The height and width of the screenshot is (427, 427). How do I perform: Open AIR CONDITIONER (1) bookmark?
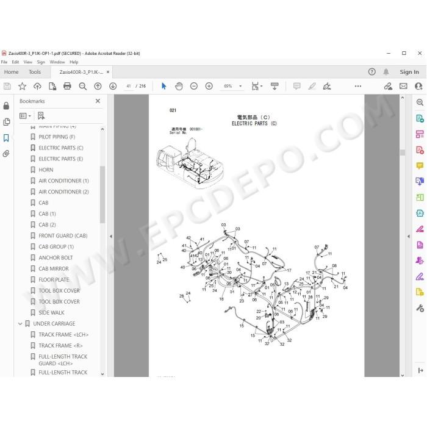[63, 181]
